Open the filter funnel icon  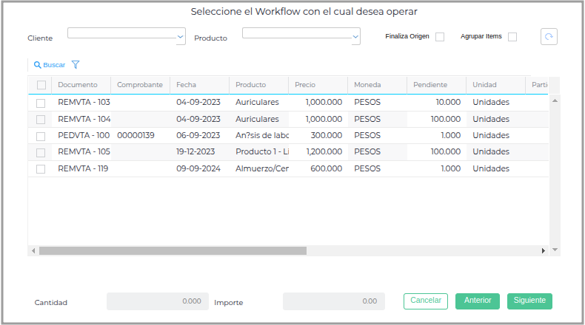tap(76, 65)
